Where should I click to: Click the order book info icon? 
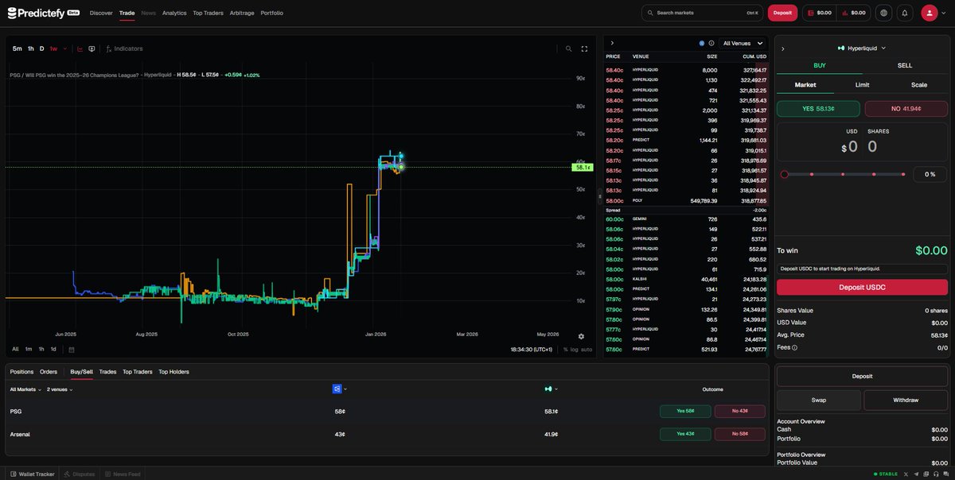point(711,43)
